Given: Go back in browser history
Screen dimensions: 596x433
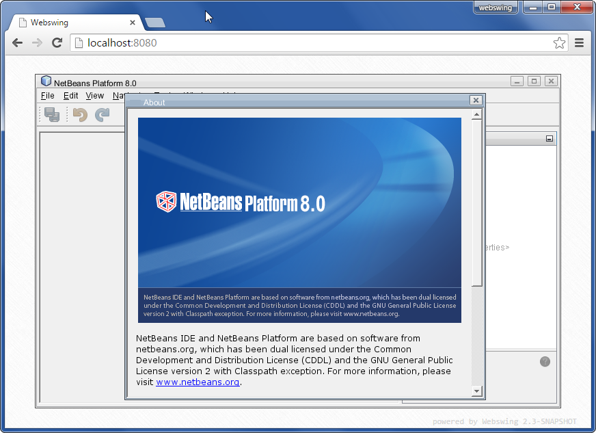Looking at the screenshot, I should (x=18, y=42).
